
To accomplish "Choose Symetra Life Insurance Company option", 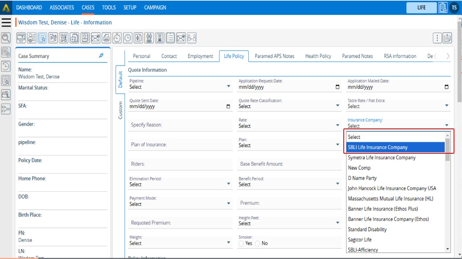I will (x=382, y=158).
